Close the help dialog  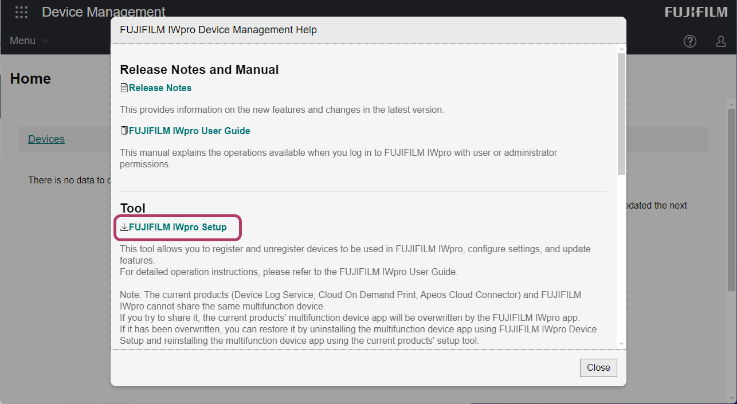598,368
